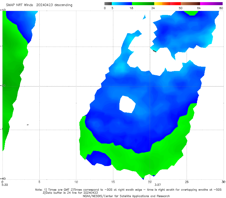Click the color bar label '80'
The height and width of the screenshot is (198, 226).
(x=221, y=8)
